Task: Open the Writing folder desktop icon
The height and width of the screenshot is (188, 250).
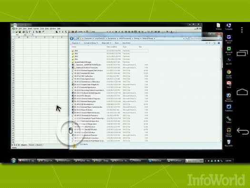Action: [x=219, y=27]
